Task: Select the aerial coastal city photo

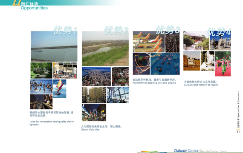Action: point(96,76)
